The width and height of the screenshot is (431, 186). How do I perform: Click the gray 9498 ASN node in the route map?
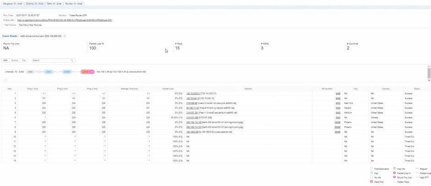[x=30, y=72]
